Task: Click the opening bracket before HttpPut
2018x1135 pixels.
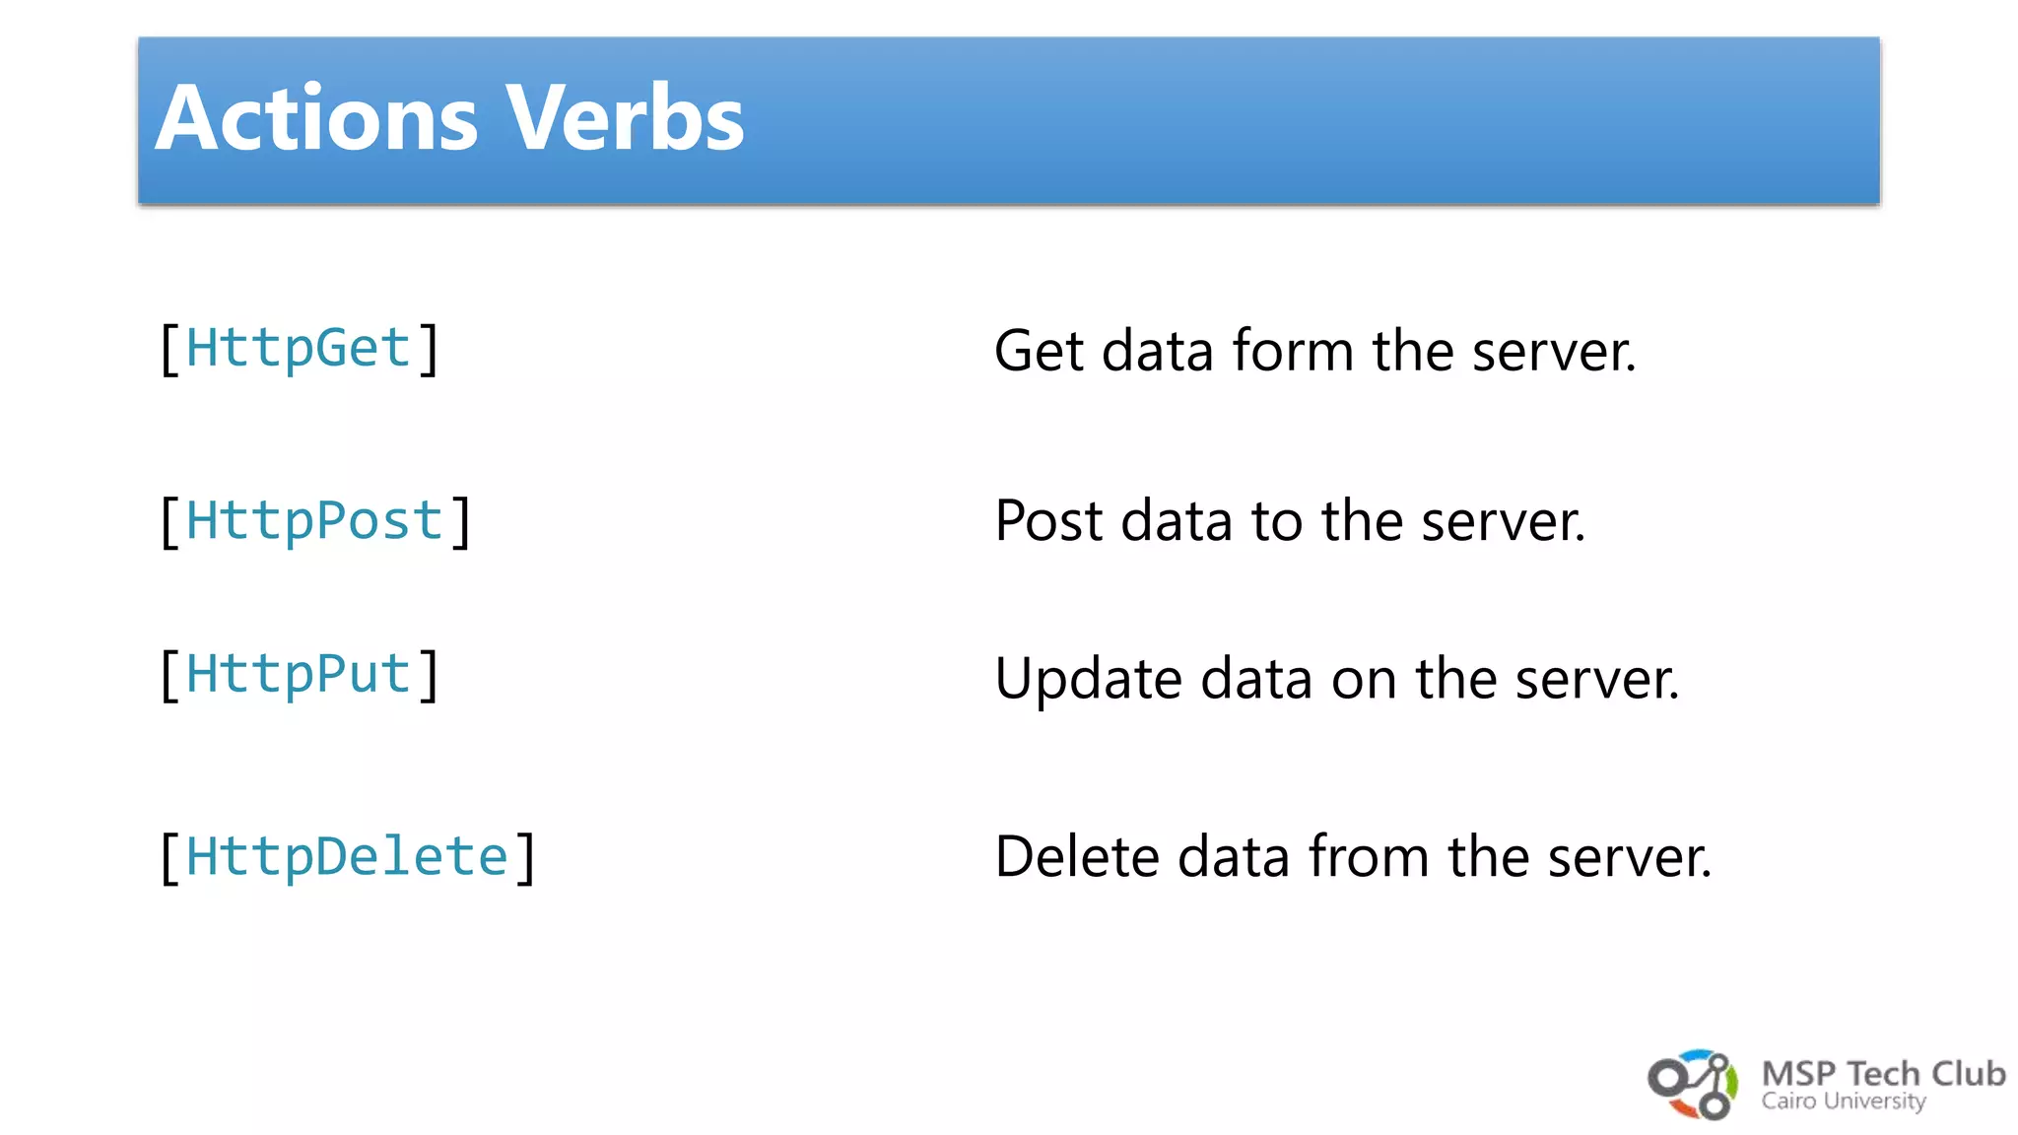Action: [x=169, y=676]
